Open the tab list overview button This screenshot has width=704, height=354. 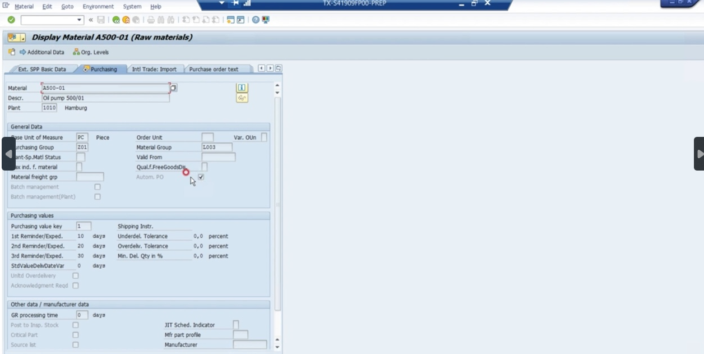tap(279, 68)
